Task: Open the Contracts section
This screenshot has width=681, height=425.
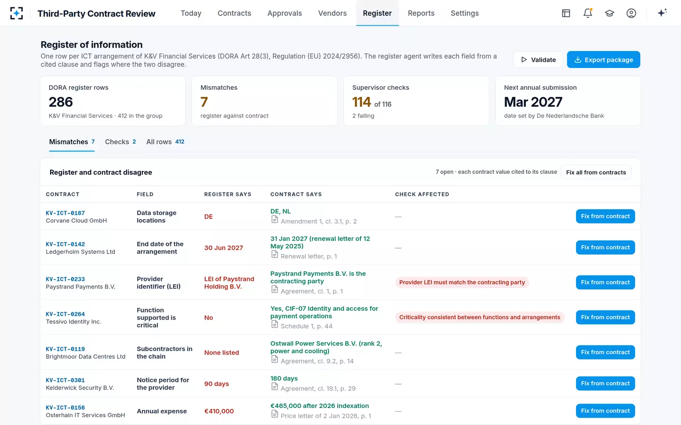Action: pos(235,13)
